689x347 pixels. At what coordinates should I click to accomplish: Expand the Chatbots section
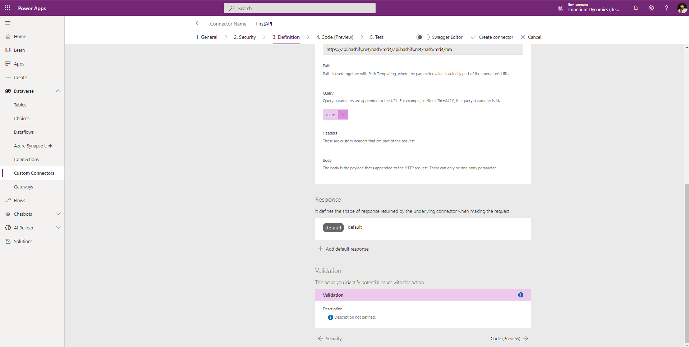point(58,214)
